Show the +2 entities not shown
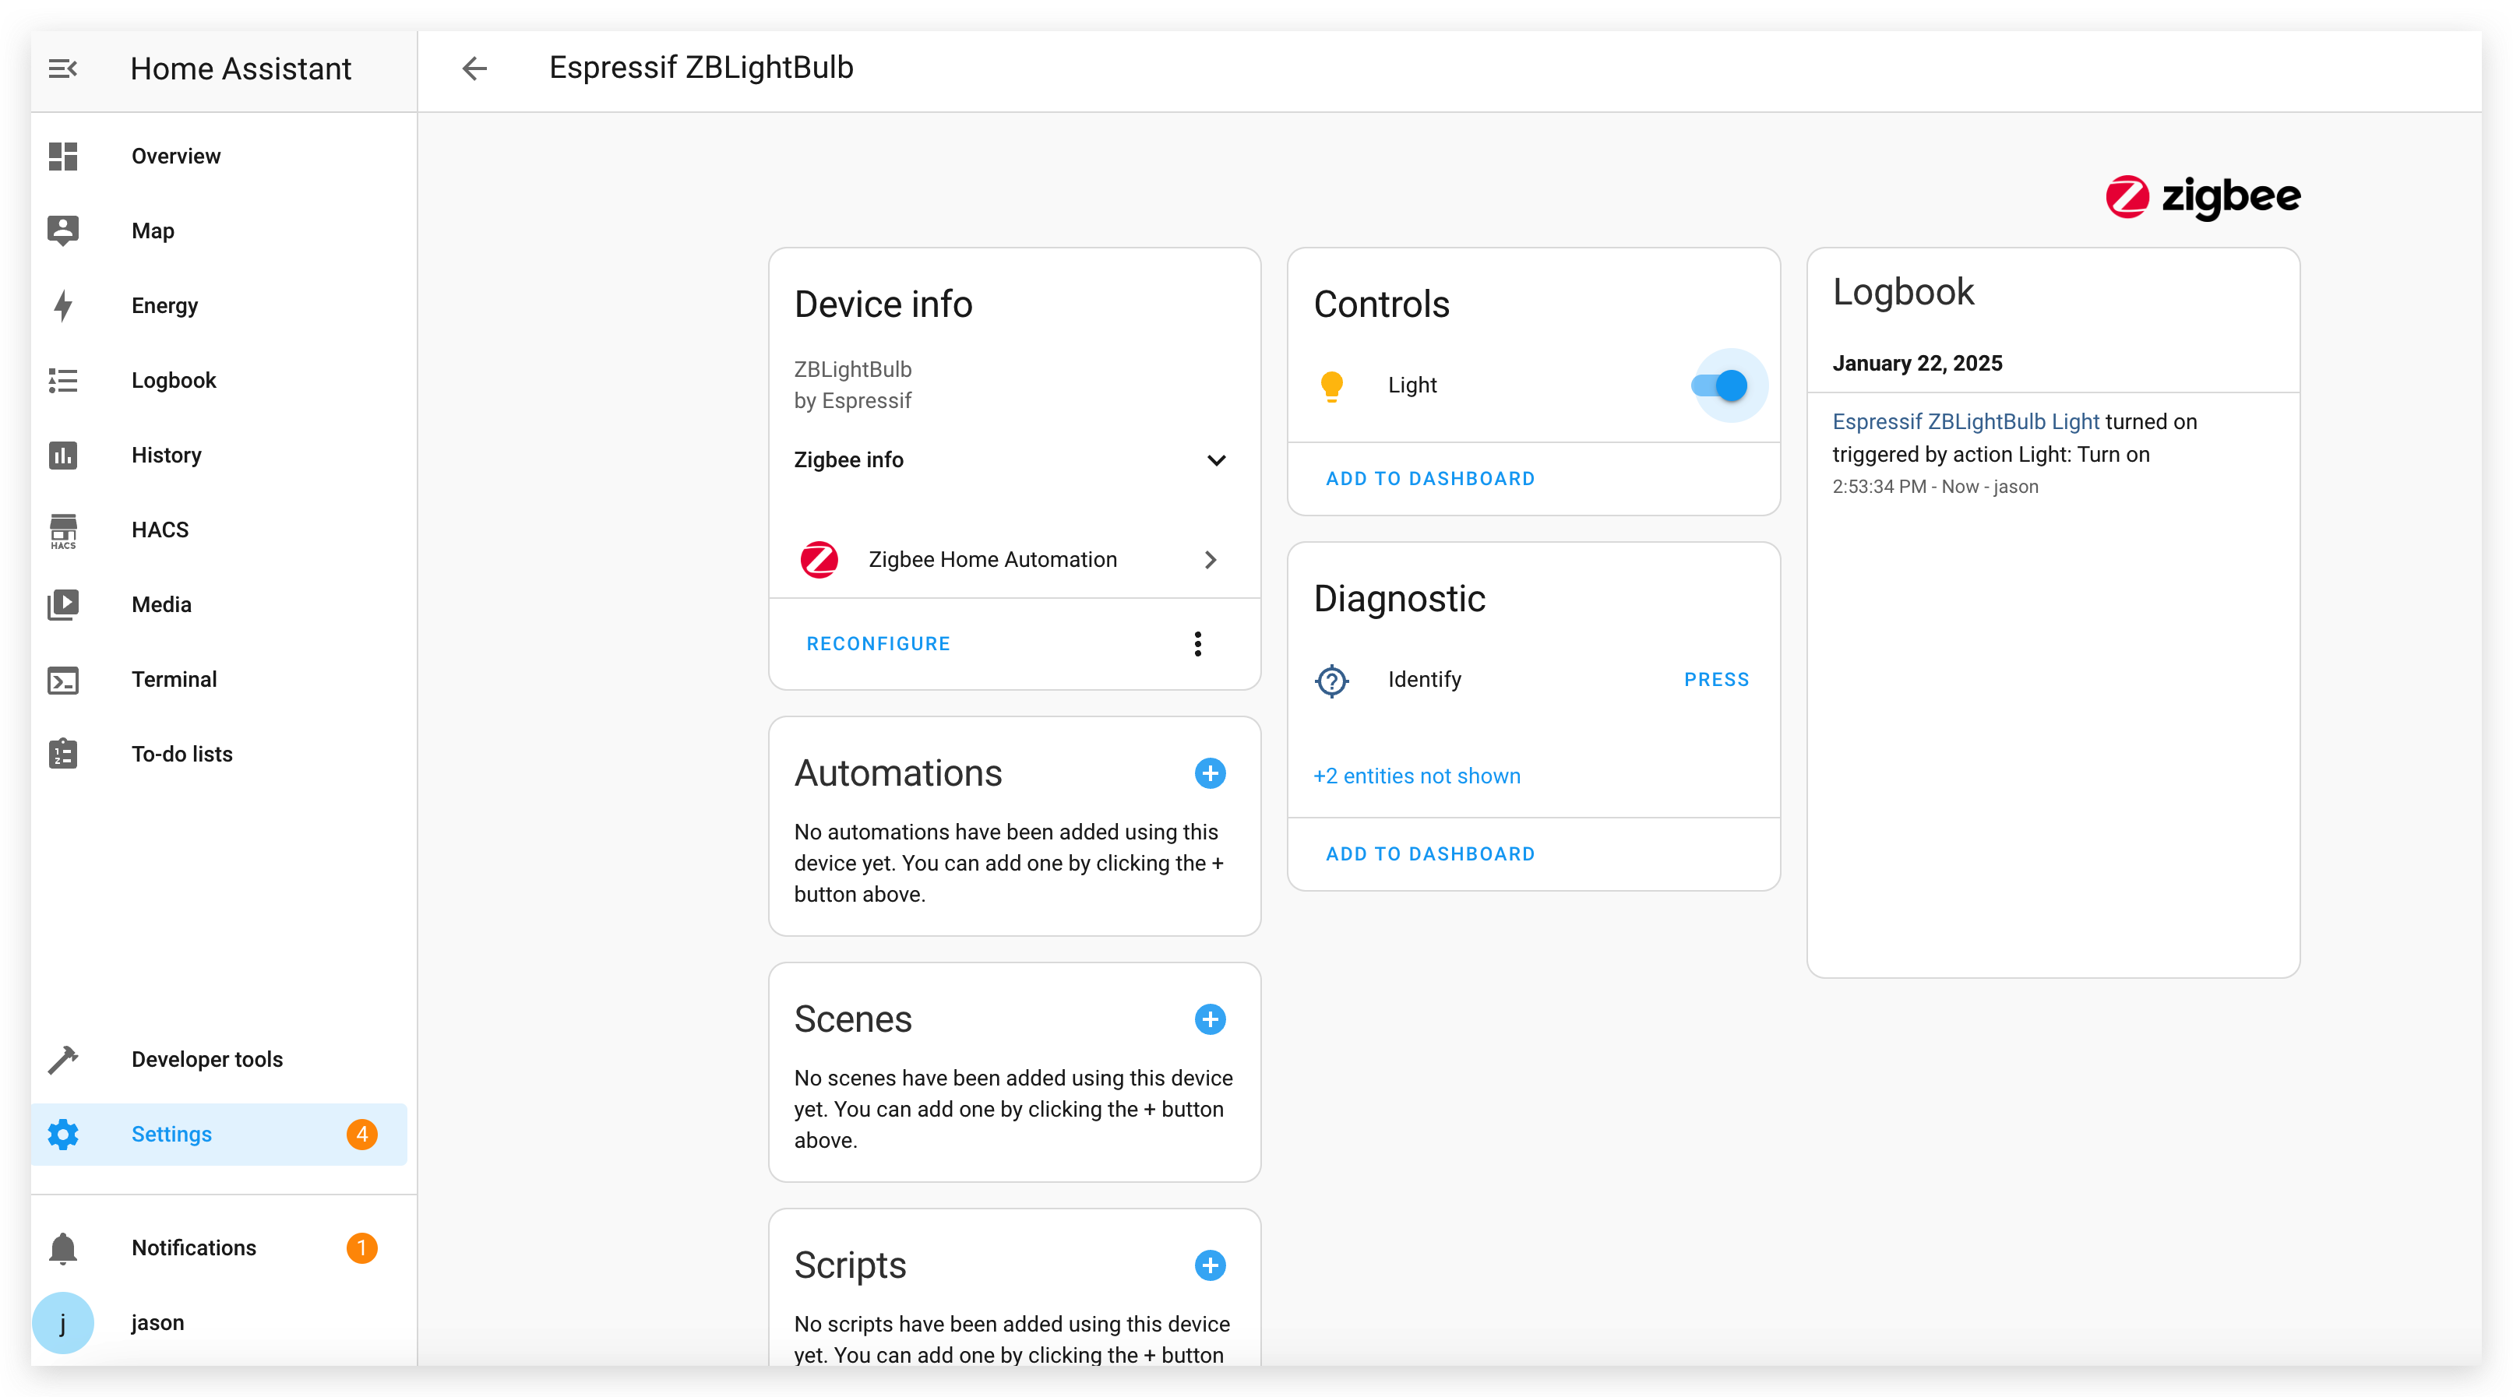 [1416, 776]
